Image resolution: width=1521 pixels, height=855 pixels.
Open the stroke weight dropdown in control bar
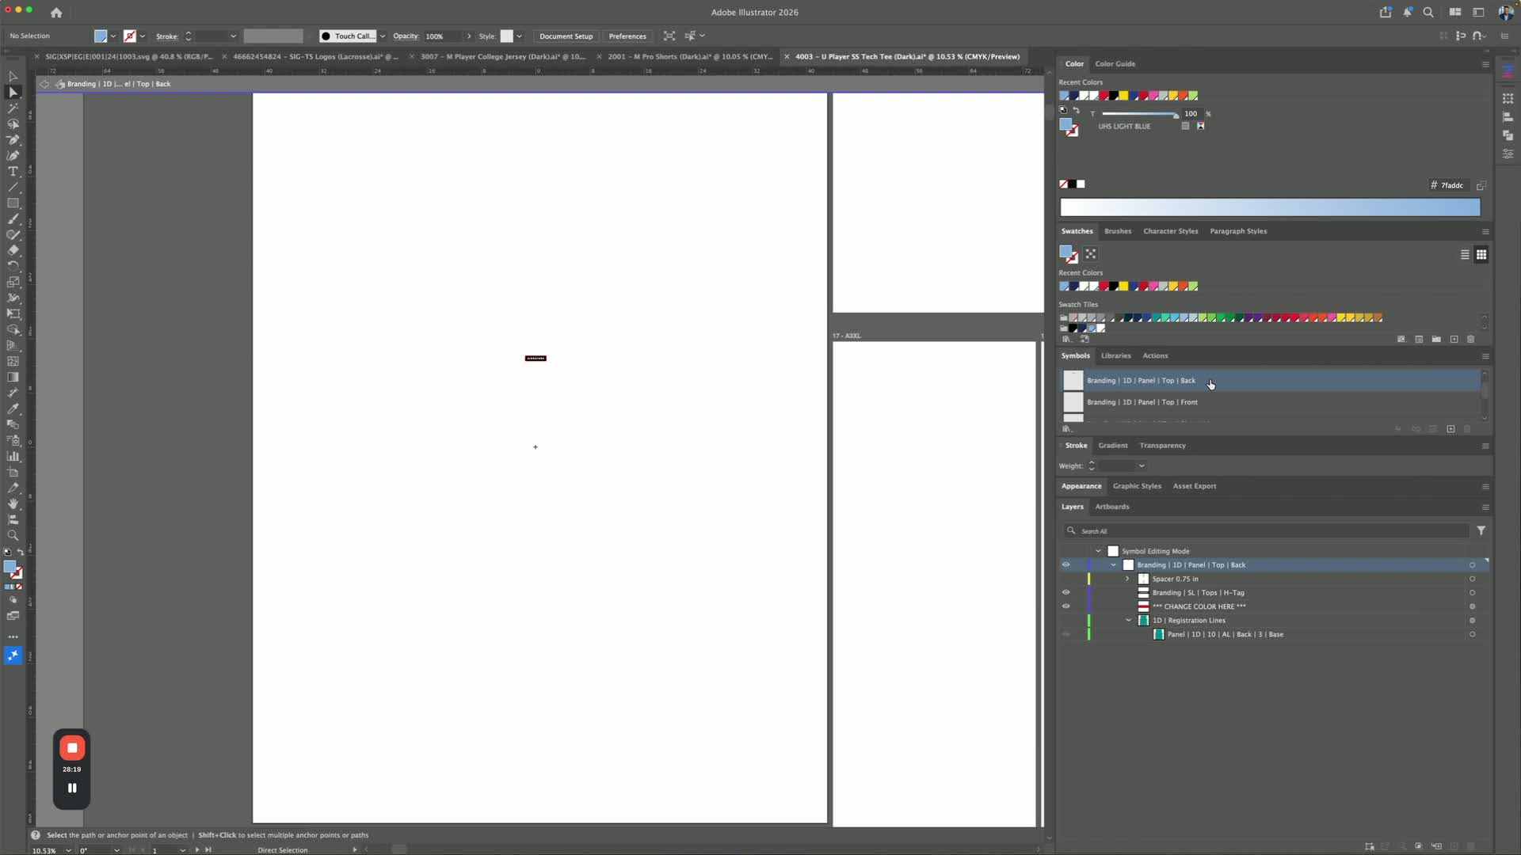pos(233,36)
